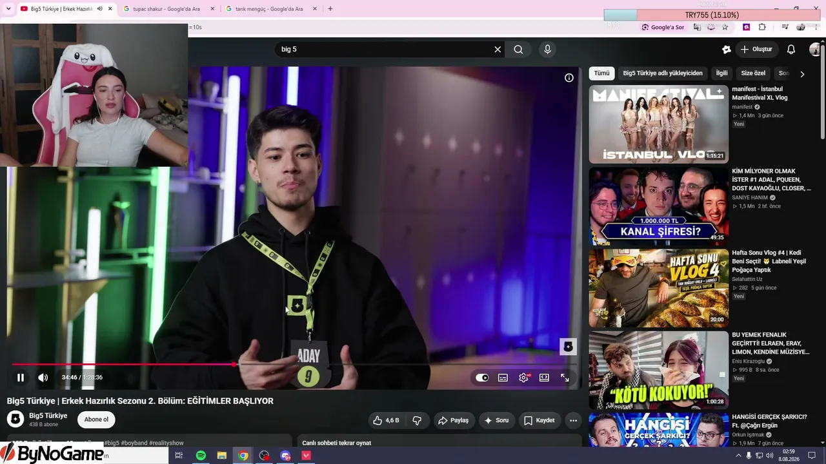Image resolution: width=826 pixels, height=464 pixels.
Task: Open a new browser tab with the plus
Action: 330,9
